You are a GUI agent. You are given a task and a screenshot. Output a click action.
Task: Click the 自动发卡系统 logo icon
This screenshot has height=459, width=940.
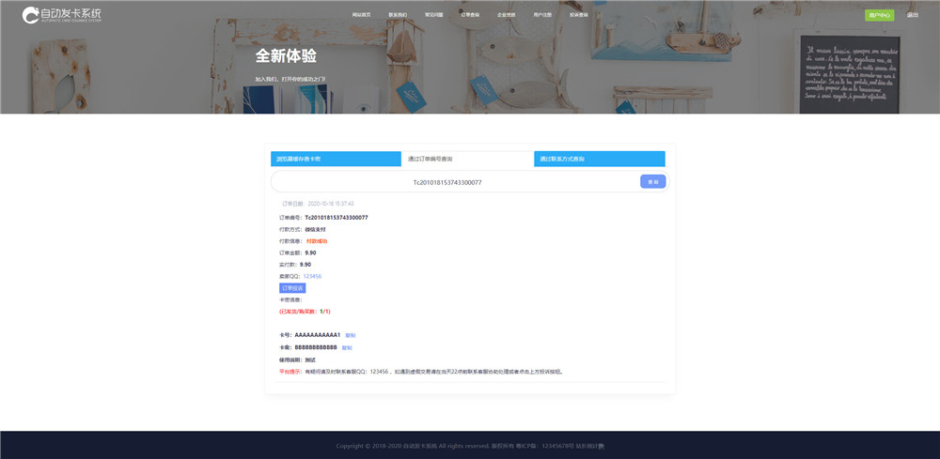[31, 15]
